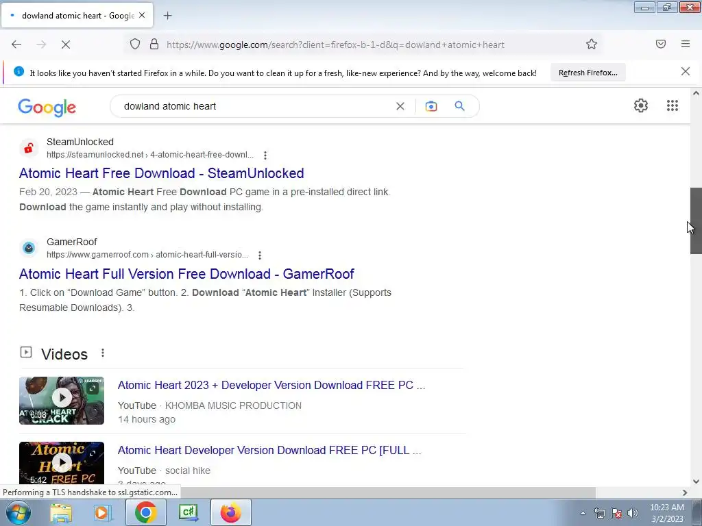This screenshot has height=526, width=702.
Task: Open Atomic Heart Developer Version Download FREE PC link
Action: point(269,450)
